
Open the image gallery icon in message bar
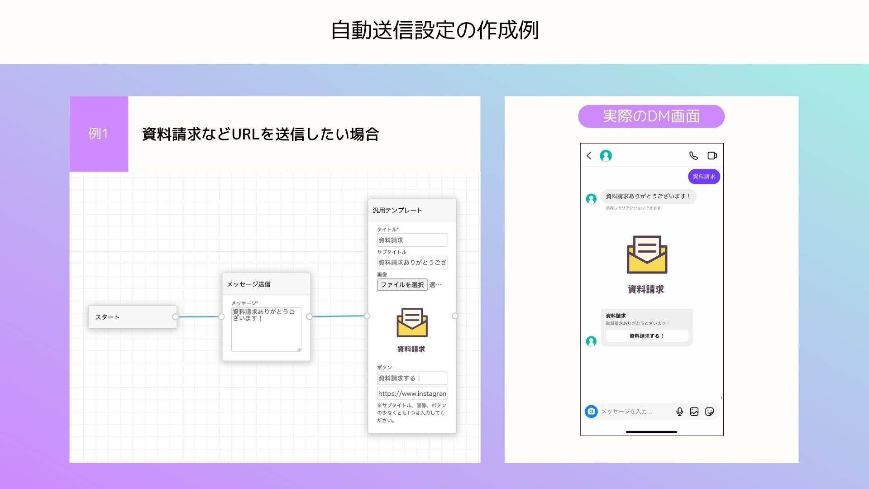click(694, 412)
